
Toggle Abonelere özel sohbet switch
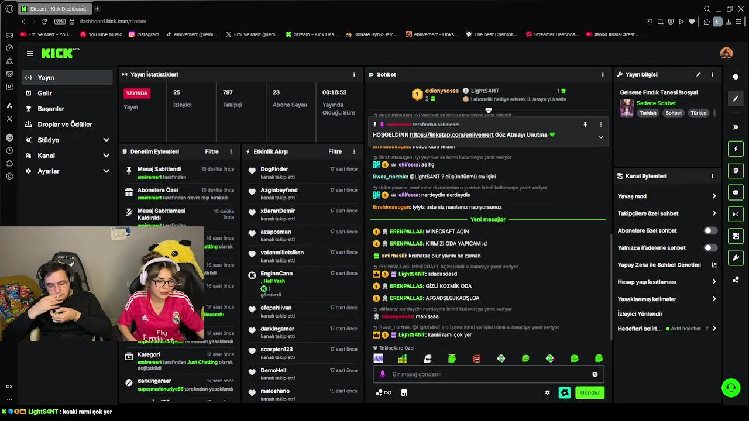pos(710,230)
